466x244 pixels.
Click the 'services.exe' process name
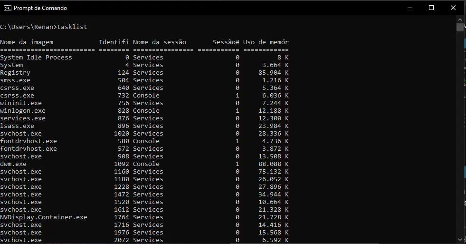[23, 118]
